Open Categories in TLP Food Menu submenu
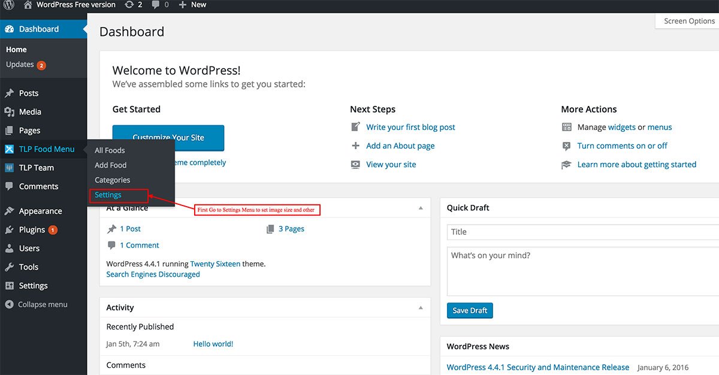 click(x=113, y=180)
